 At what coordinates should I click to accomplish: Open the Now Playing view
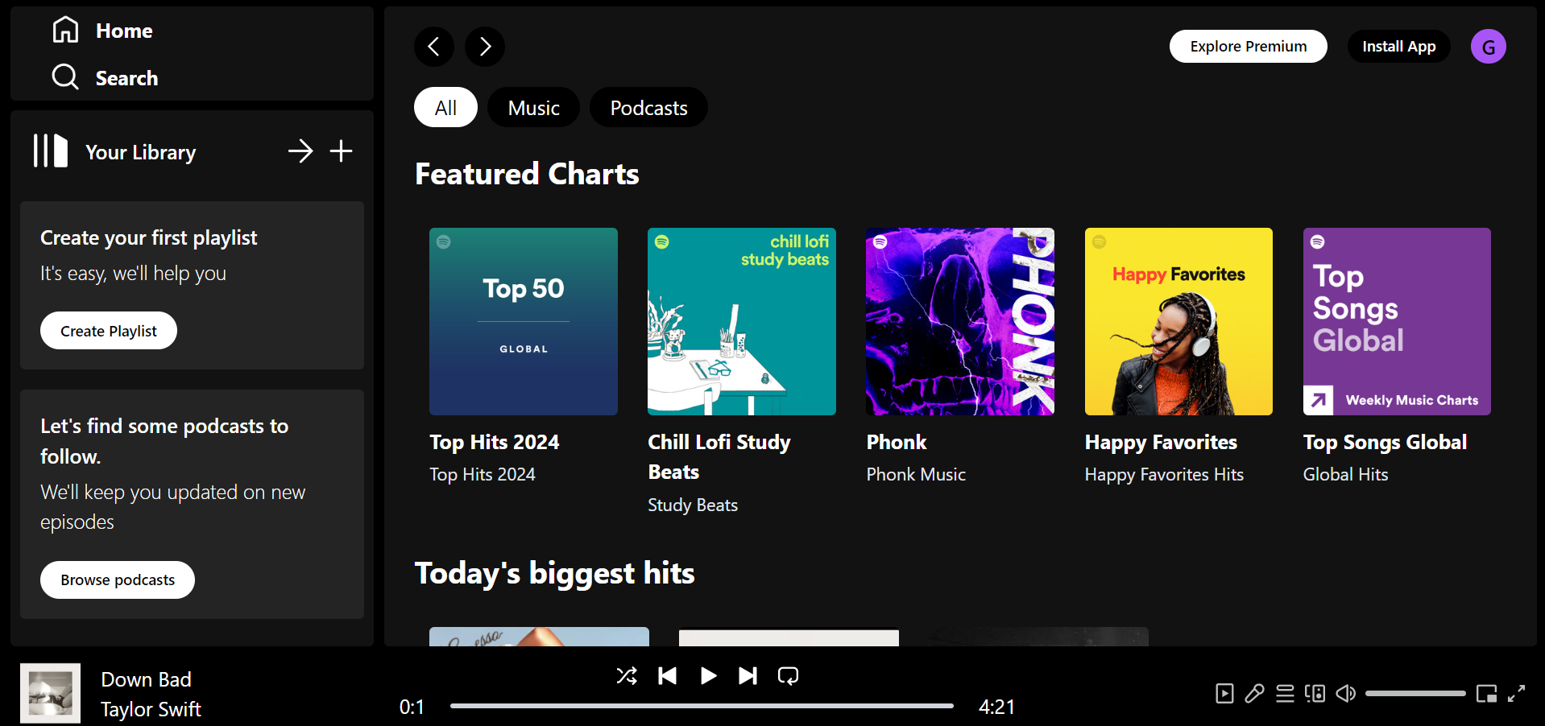[1224, 693]
